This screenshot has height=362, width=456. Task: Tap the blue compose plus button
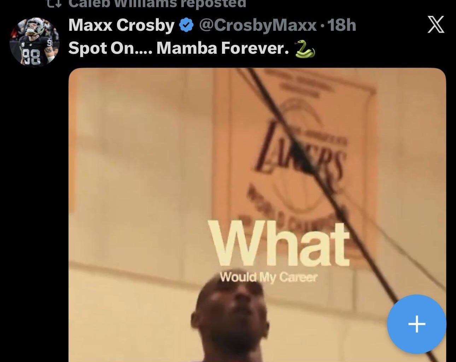click(x=416, y=324)
